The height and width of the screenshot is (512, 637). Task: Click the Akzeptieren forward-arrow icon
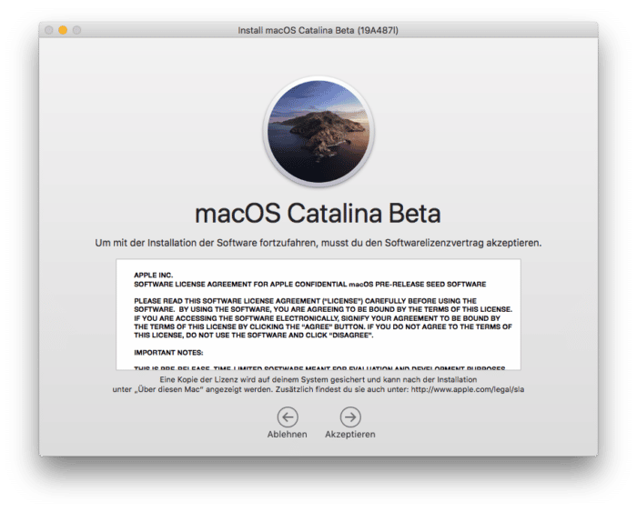point(350,417)
